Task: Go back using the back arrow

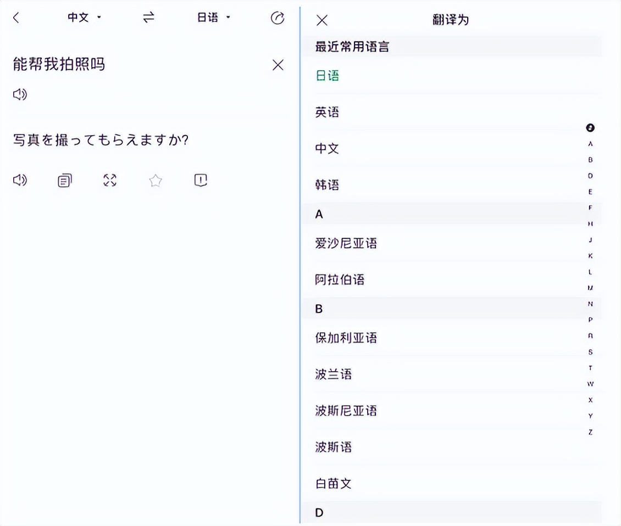Action: 15,18
